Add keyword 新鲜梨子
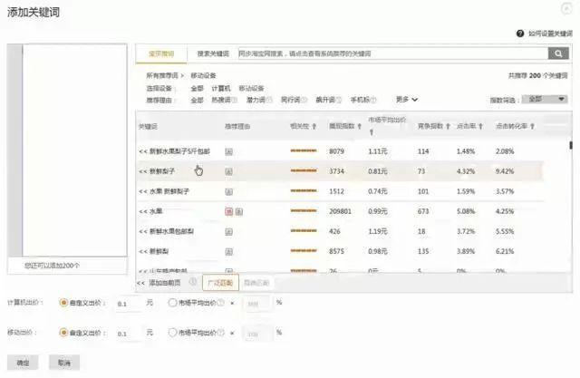 click(x=157, y=171)
